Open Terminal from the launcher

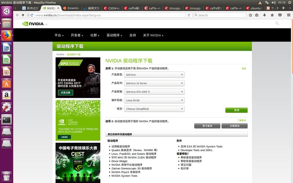(7, 119)
